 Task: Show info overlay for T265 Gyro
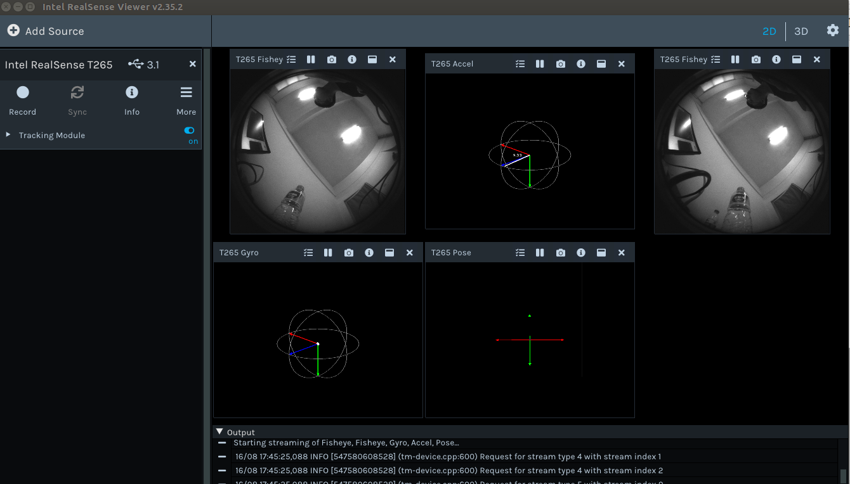[369, 253]
